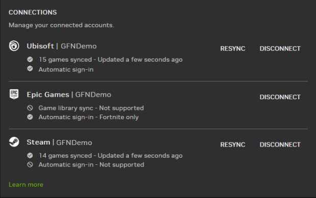Select the Steam | GFNDemo account title

point(60,142)
